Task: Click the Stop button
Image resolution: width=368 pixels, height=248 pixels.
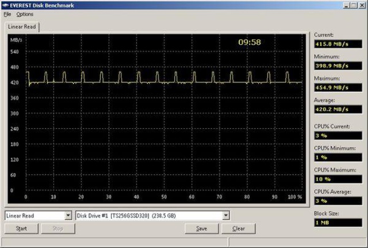Action: click(58, 228)
